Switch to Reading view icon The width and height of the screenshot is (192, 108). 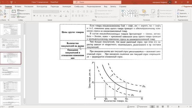click(x=163, y=107)
